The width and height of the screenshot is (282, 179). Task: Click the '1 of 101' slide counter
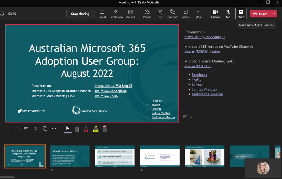23,128
